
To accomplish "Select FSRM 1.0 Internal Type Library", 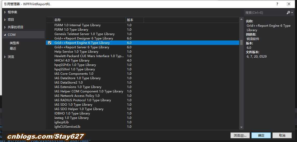I will click(143, 25).
